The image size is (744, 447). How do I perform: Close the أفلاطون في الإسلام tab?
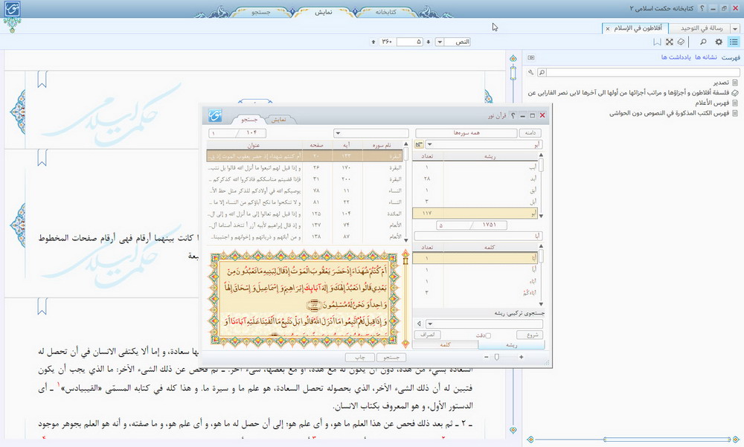(607, 29)
